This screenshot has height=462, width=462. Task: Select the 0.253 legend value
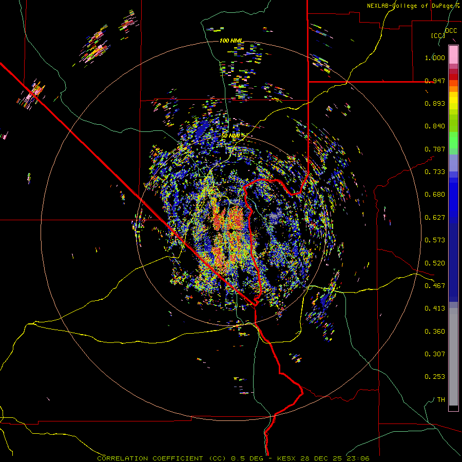point(435,377)
